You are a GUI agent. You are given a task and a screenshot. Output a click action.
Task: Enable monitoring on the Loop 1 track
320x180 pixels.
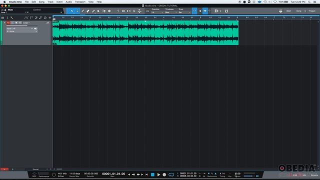20,22
